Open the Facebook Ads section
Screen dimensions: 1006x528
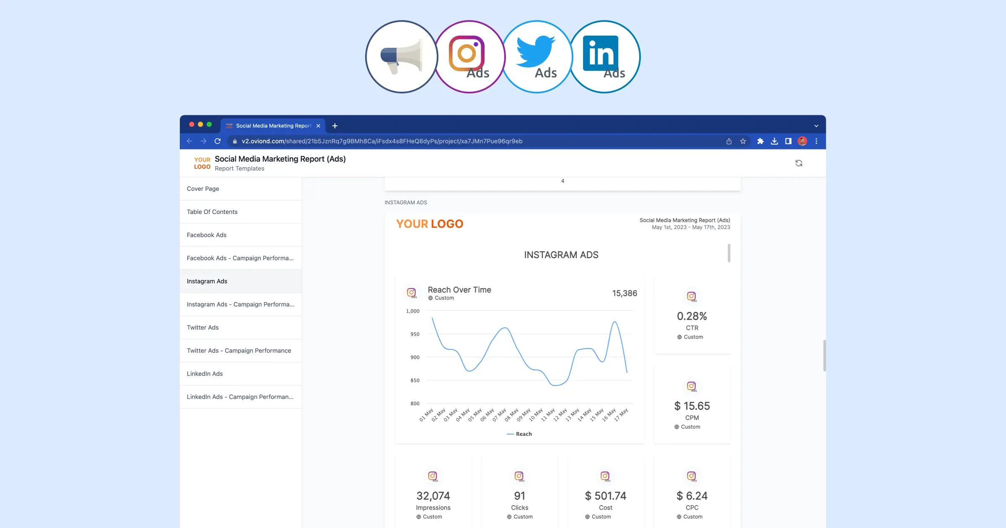[241, 235]
